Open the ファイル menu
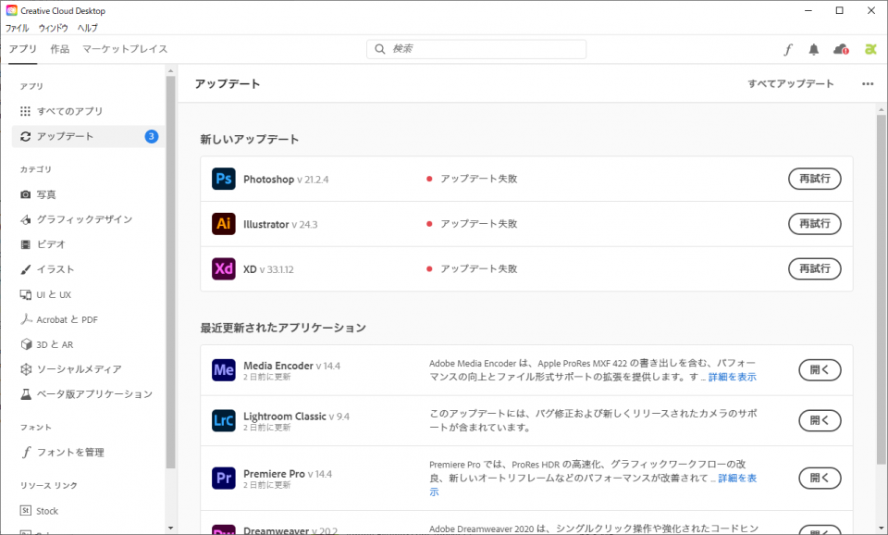 (17, 28)
